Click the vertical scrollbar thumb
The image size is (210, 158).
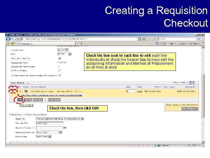(203, 95)
